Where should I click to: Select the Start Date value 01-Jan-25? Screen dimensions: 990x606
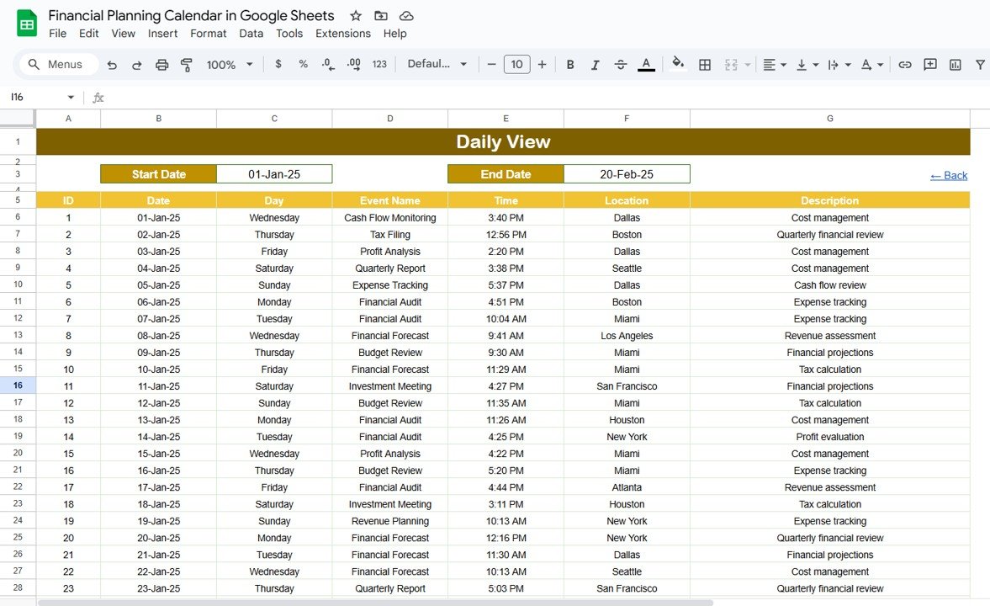pyautogui.click(x=274, y=173)
